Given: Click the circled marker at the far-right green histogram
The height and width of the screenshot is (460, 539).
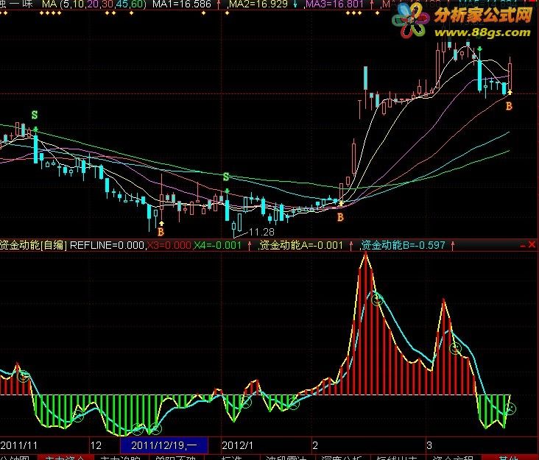Looking at the screenshot, I should tap(510, 408).
